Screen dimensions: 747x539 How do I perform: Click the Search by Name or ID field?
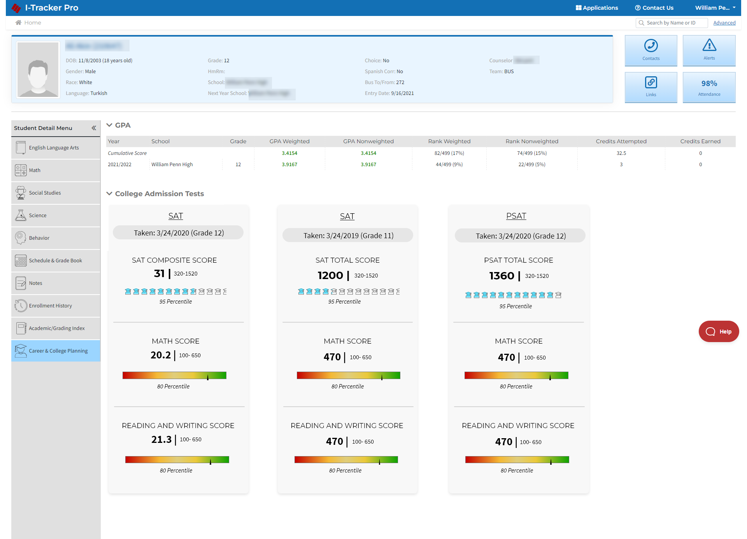point(672,23)
